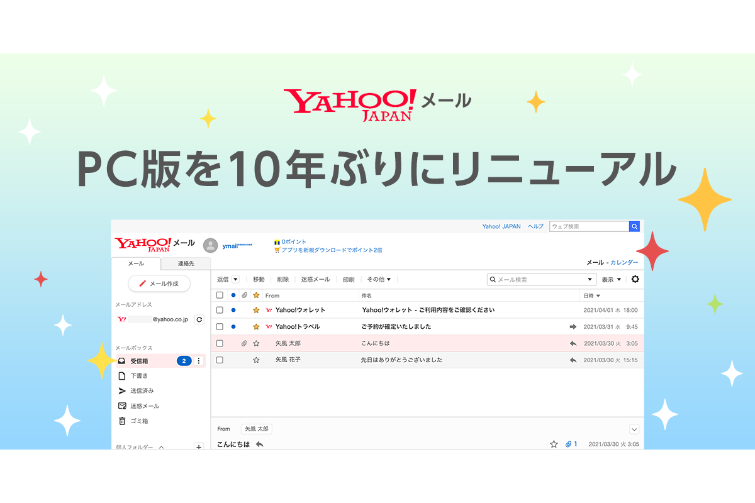Image resolution: width=755 pixels, height=503 pixels.
Task: Click the メール作成 compose button
Action: [x=159, y=284]
